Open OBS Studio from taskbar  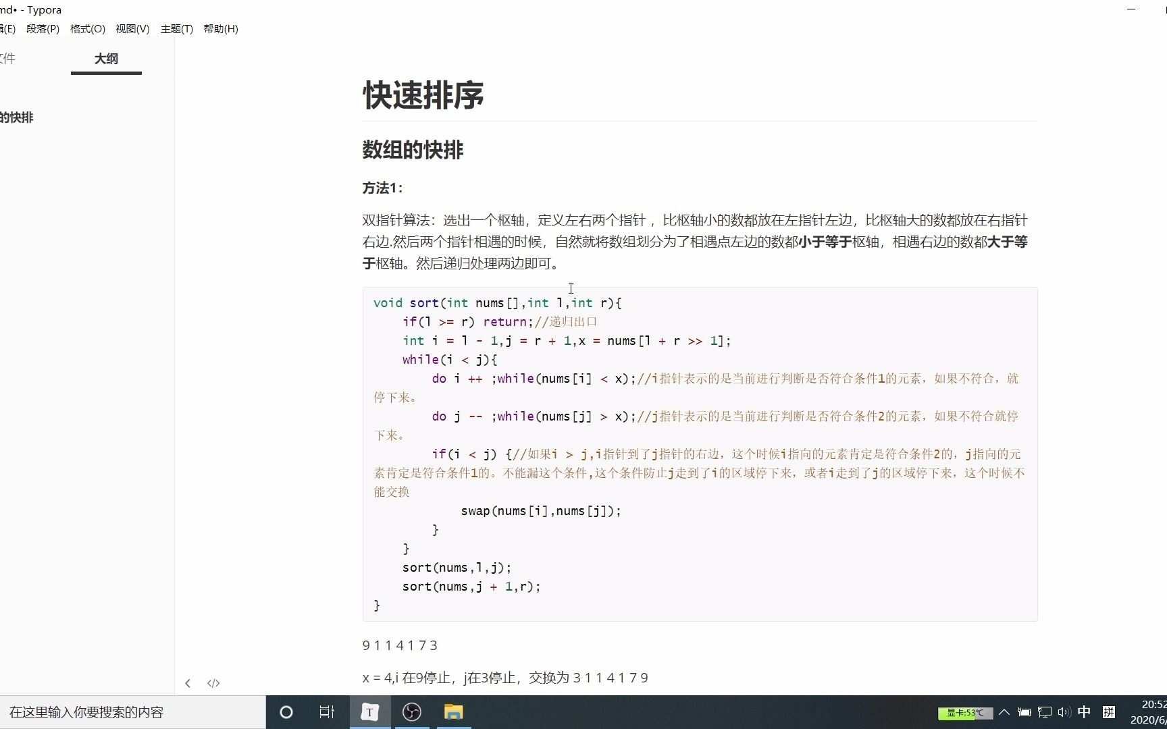click(x=412, y=712)
